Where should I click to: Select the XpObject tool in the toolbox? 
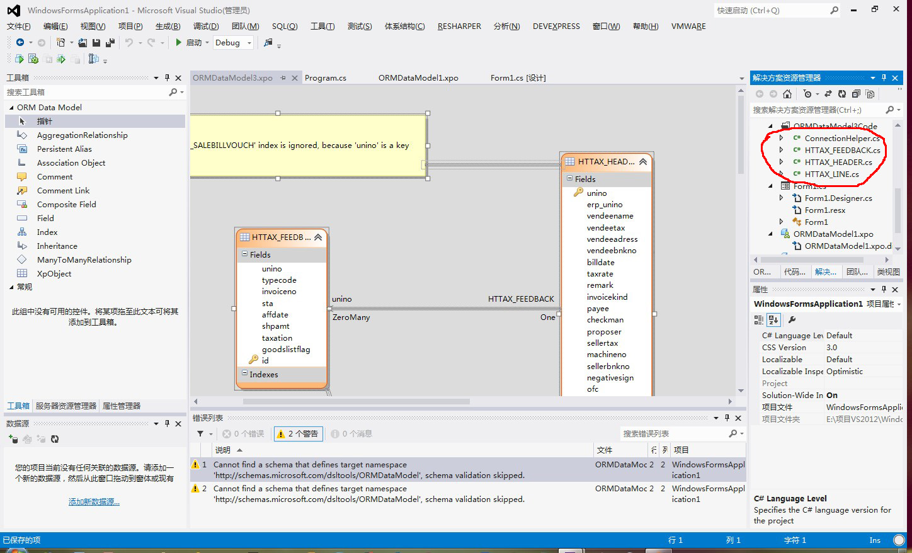(54, 274)
